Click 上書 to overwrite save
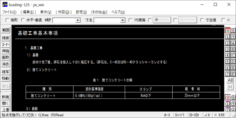236x118 pixels. 6,110
